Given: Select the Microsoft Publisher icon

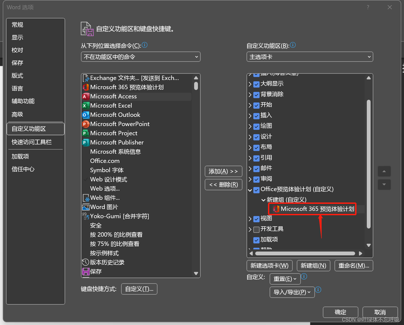Looking at the screenshot, I should pyautogui.click(x=86, y=143).
